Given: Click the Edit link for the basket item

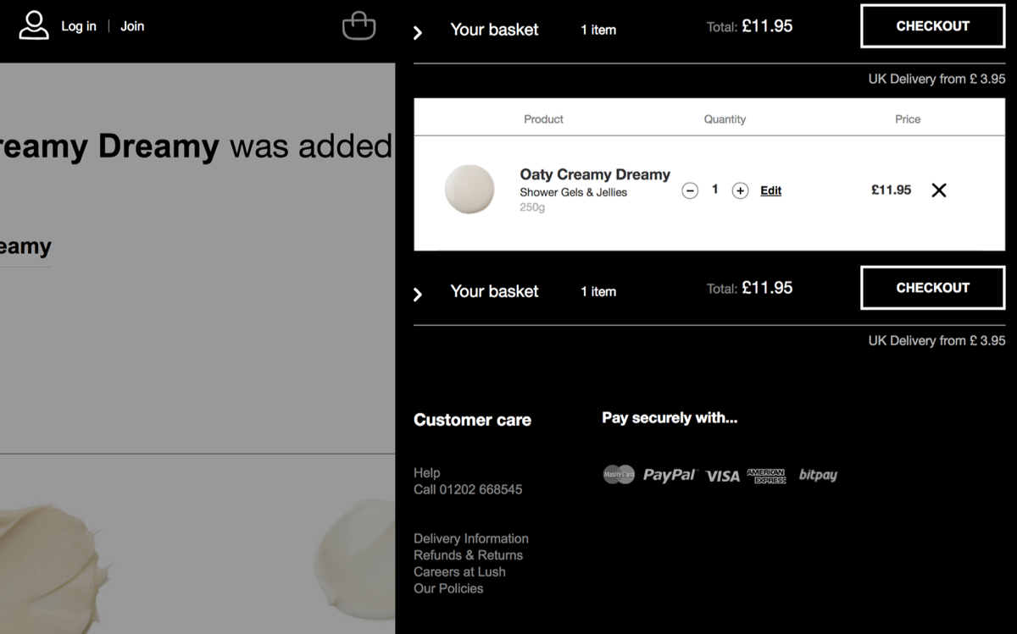Looking at the screenshot, I should pyautogui.click(x=770, y=191).
